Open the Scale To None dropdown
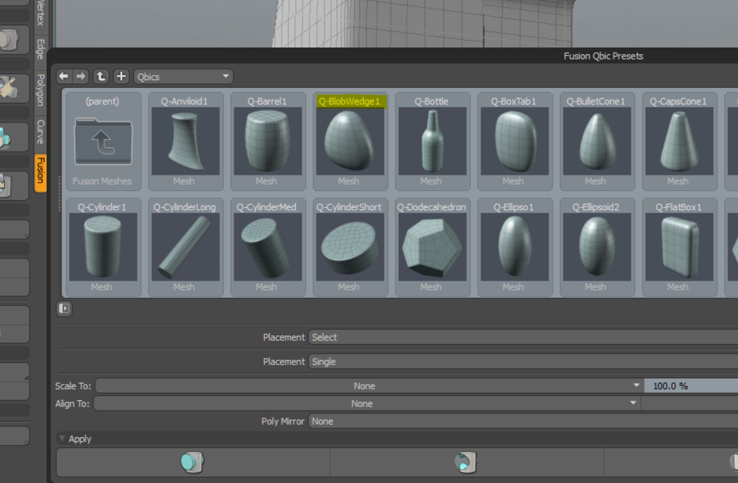 click(x=369, y=386)
